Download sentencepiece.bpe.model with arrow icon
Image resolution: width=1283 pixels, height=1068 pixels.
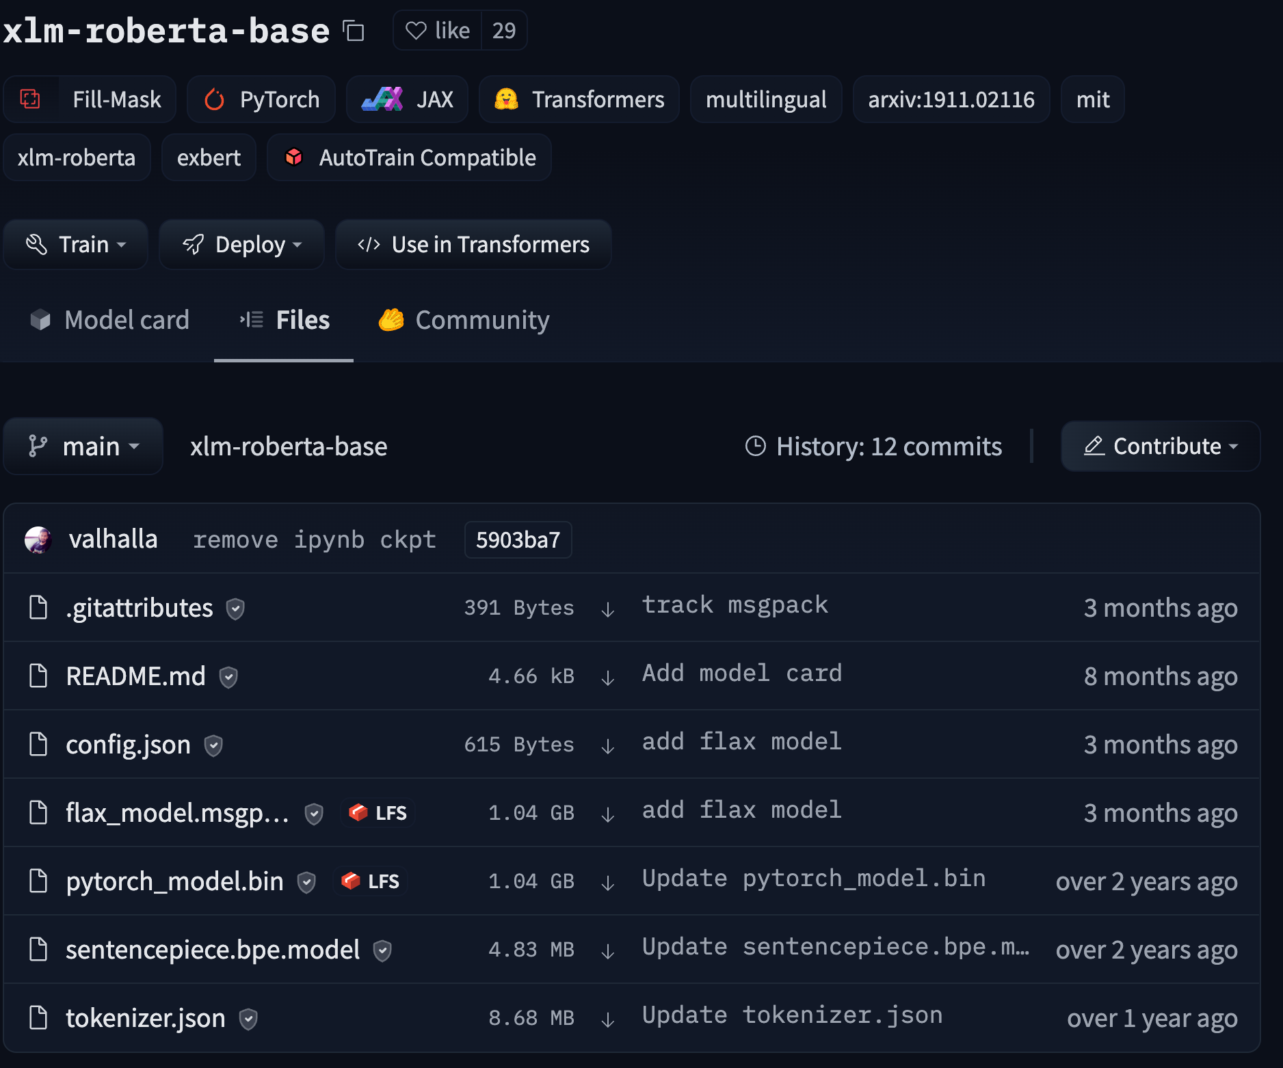(607, 950)
